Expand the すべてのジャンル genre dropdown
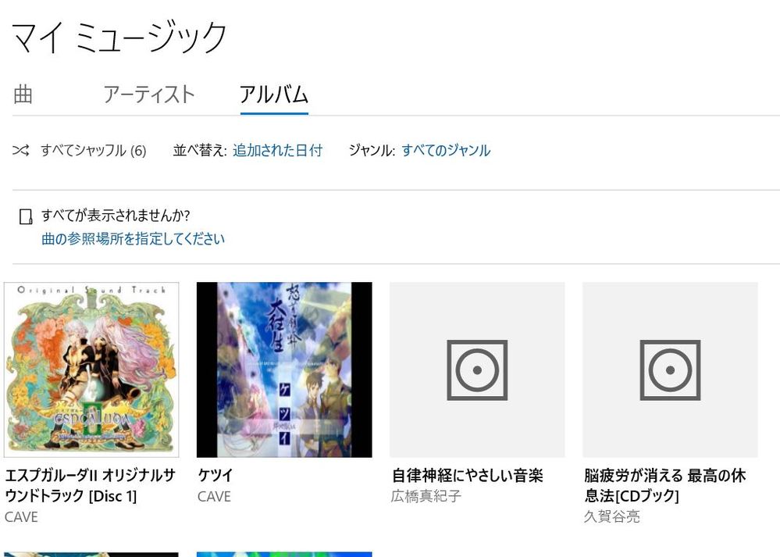 (x=446, y=150)
